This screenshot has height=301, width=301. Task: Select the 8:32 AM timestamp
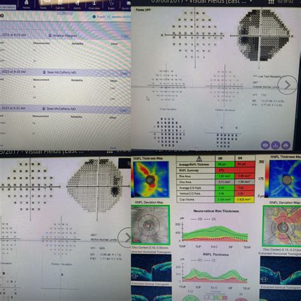[x=13, y=108]
